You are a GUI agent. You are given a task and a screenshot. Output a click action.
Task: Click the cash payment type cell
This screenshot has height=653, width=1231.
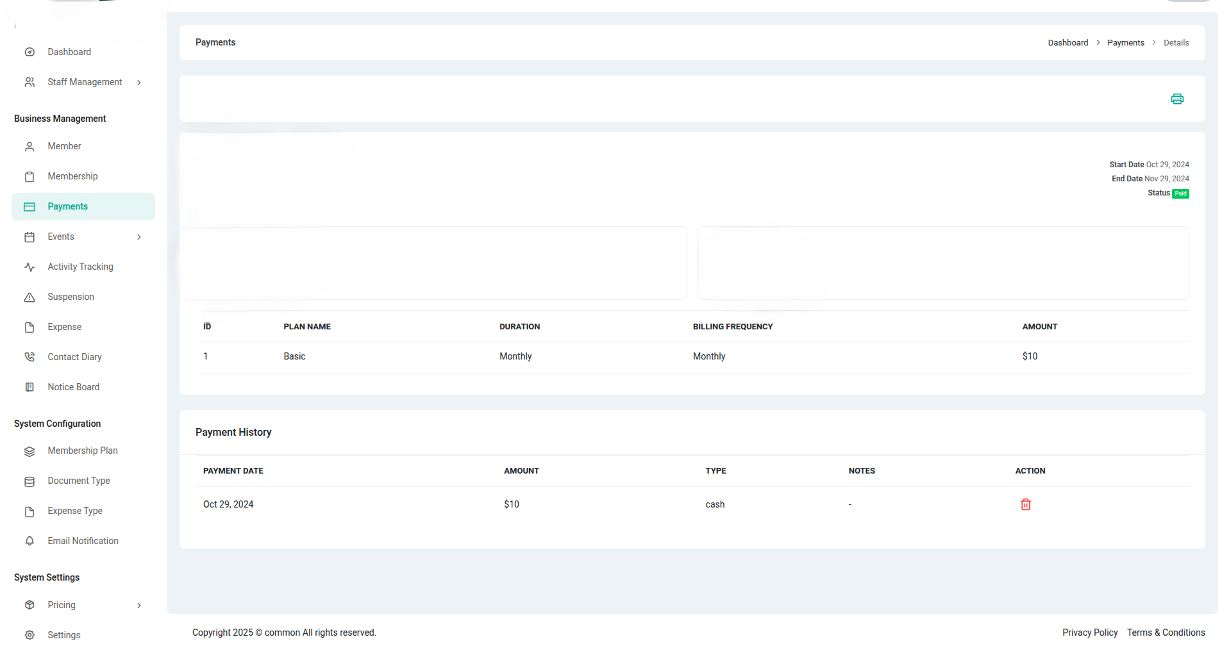click(x=715, y=504)
